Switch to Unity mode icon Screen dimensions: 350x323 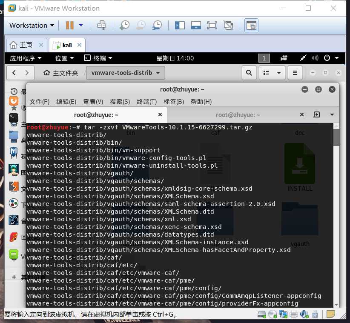point(228,26)
